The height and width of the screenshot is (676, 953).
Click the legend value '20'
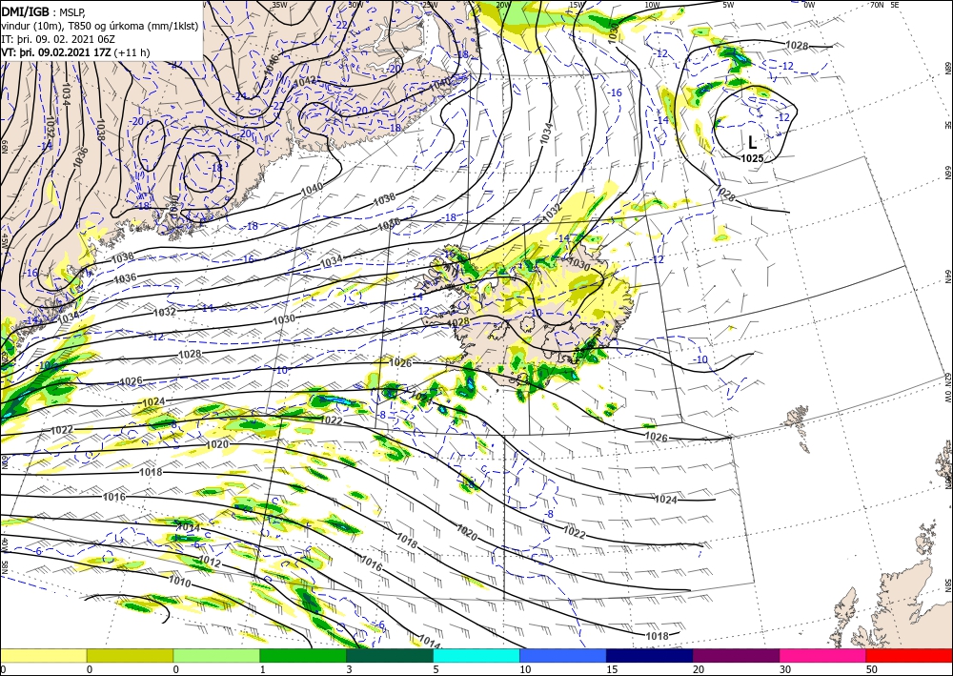coord(699,669)
